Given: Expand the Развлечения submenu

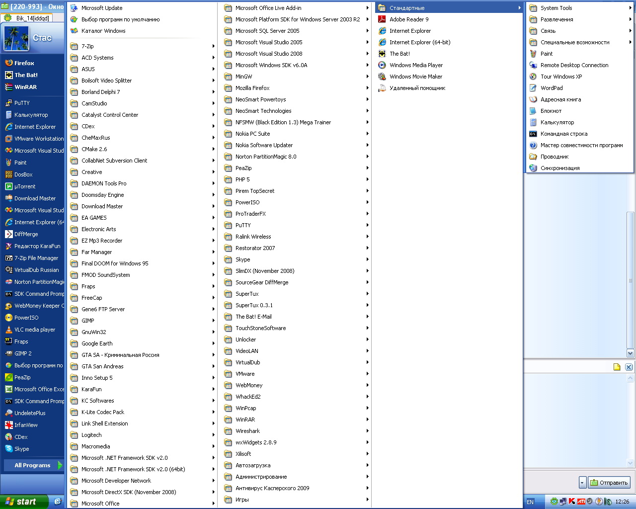Looking at the screenshot, I should 556,19.
